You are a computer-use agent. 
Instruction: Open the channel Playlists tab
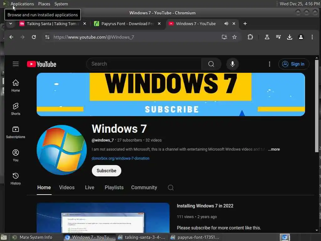coord(114,188)
